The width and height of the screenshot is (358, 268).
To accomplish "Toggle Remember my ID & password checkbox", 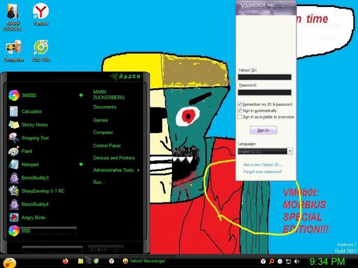I will tap(239, 104).
